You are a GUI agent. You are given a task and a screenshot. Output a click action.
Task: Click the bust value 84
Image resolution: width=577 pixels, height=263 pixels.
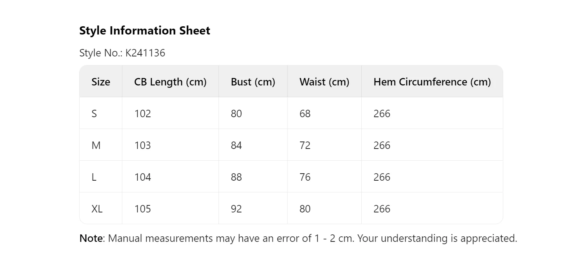click(x=237, y=145)
